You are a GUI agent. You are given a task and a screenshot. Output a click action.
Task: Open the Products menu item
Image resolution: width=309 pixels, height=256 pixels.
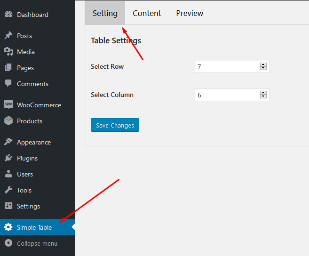pyautogui.click(x=38, y=121)
